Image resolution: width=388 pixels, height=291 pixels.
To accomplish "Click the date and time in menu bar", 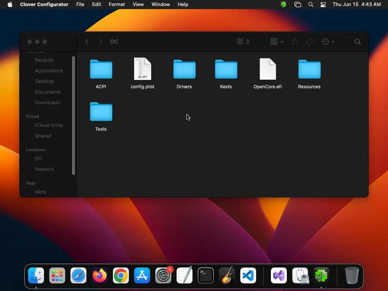I will (357, 5).
